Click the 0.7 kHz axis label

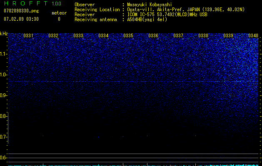[3, 137]
